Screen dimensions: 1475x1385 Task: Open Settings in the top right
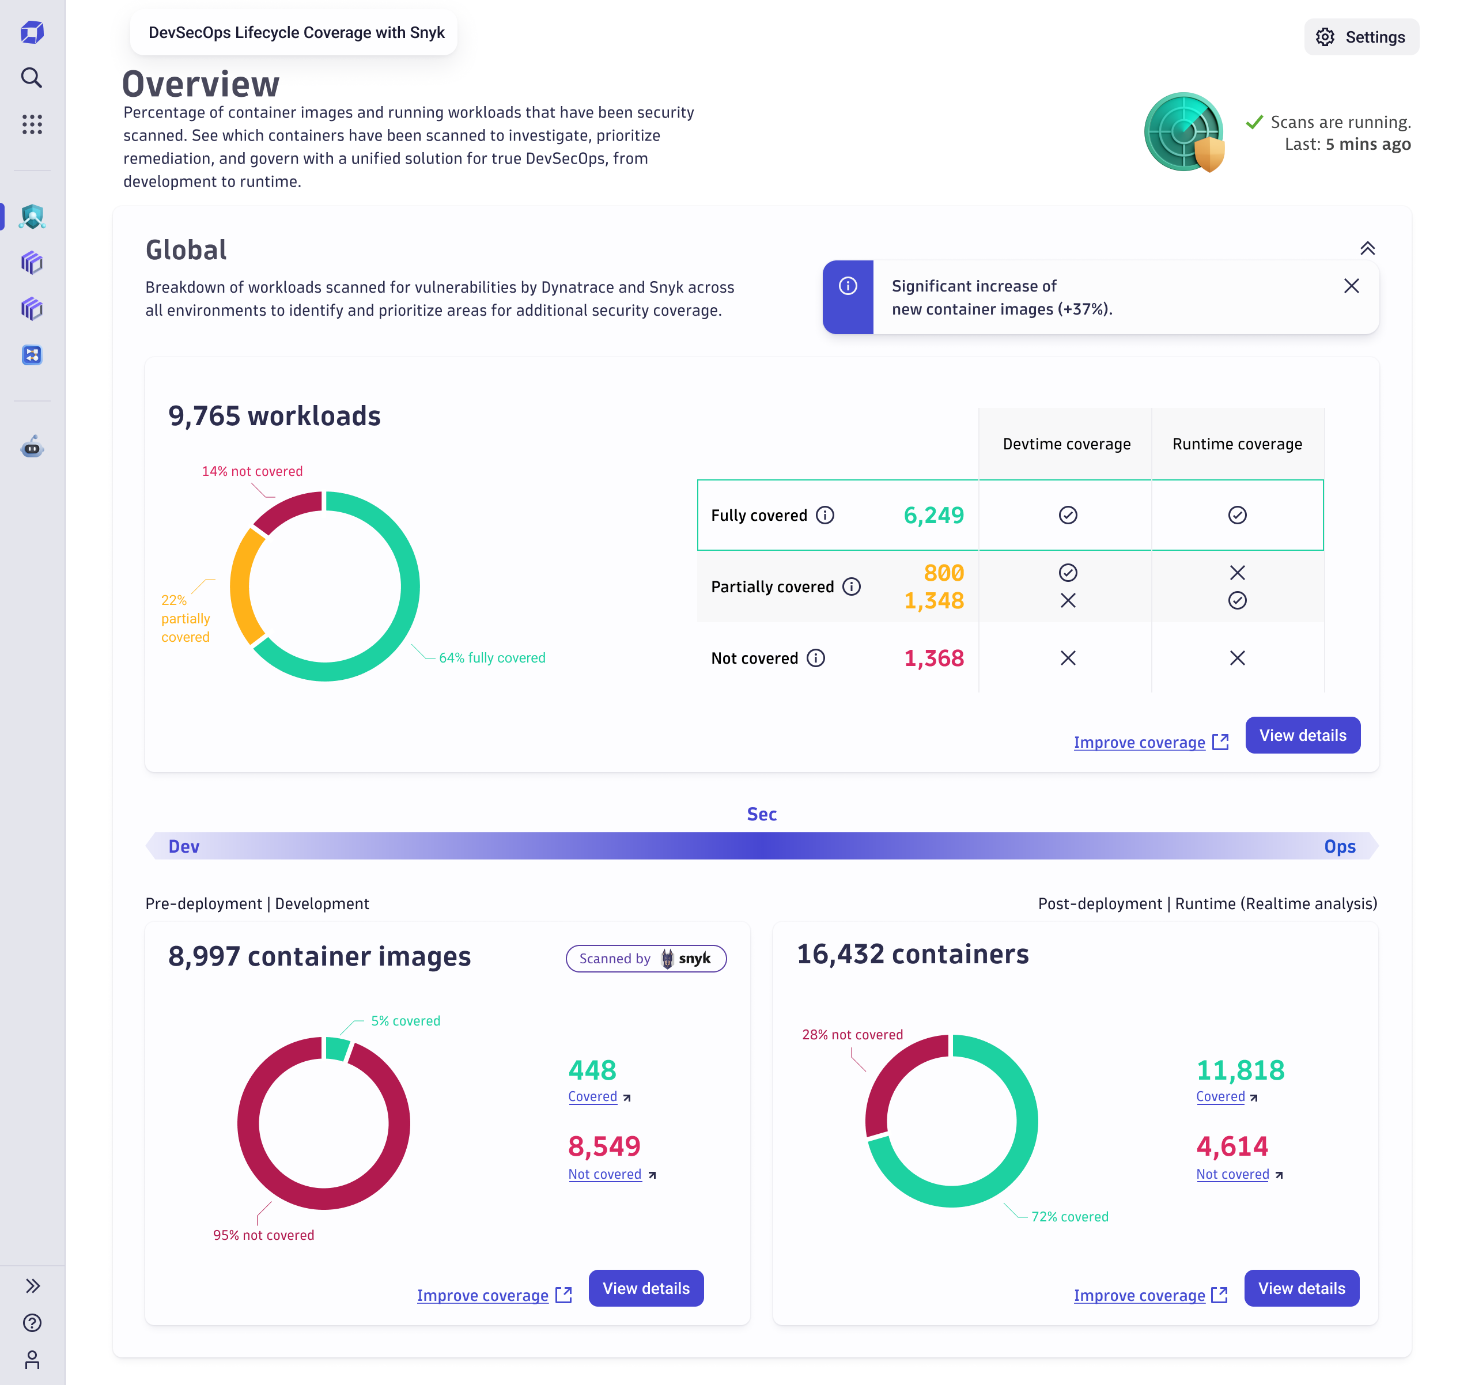click(x=1361, y=37)
